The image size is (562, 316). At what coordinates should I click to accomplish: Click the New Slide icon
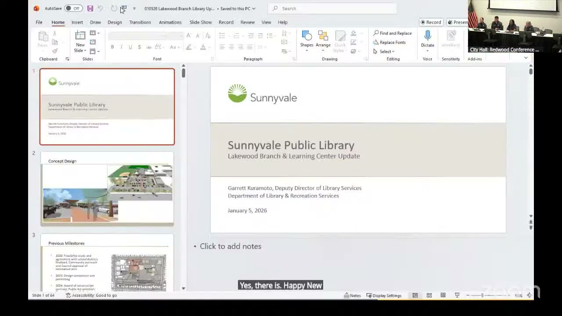coord(80,36)
